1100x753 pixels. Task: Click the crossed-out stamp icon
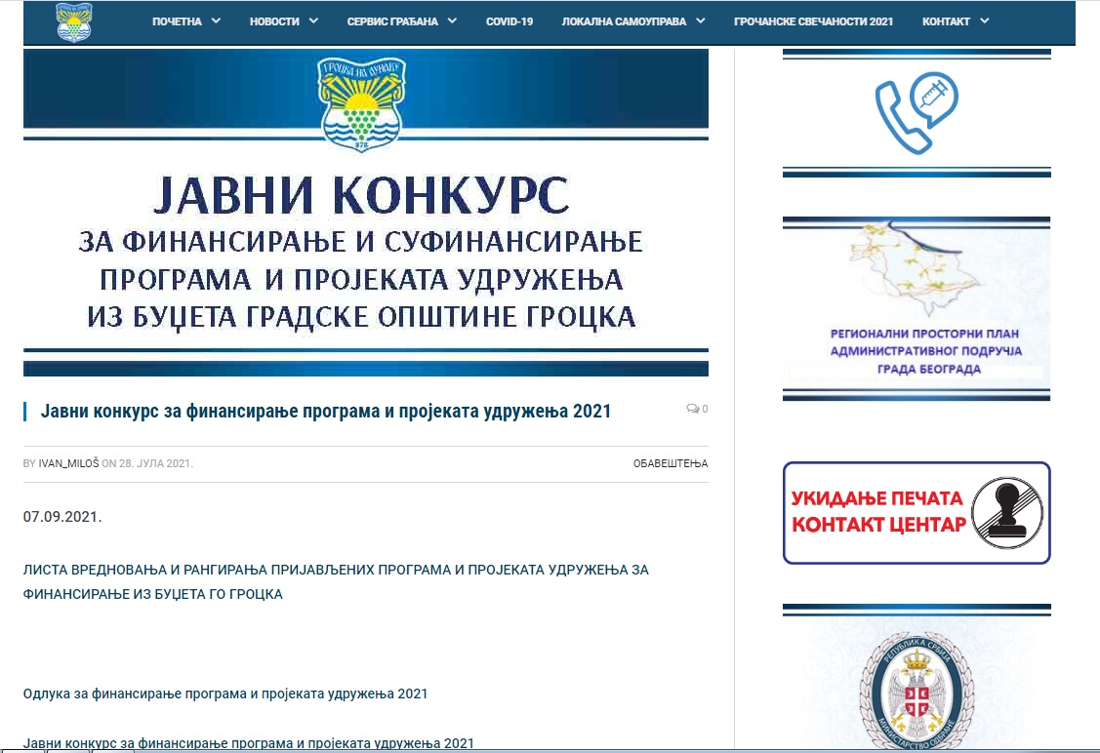click(1005, 513)
